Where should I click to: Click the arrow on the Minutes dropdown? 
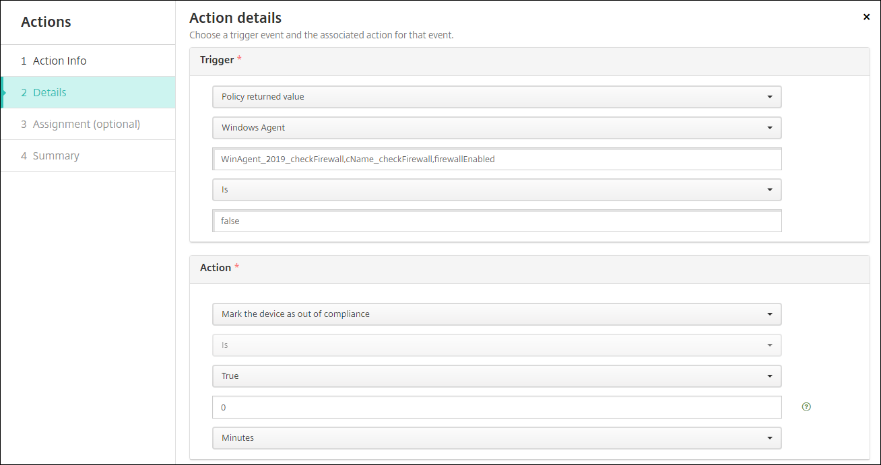[x=770, y=438]
